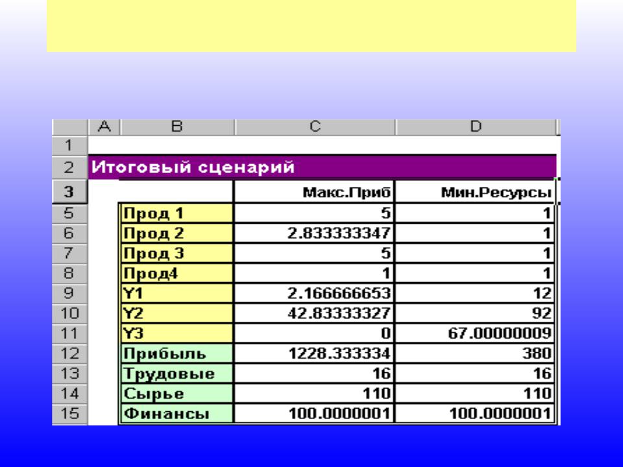Select the 'Прод 2' label cell
Image resolution: width=623 pixels, height=467 pixels.
[177, 233]
